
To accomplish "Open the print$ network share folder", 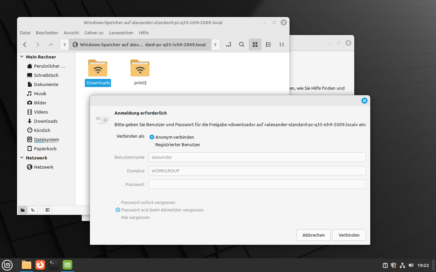I will click(140, 73).
